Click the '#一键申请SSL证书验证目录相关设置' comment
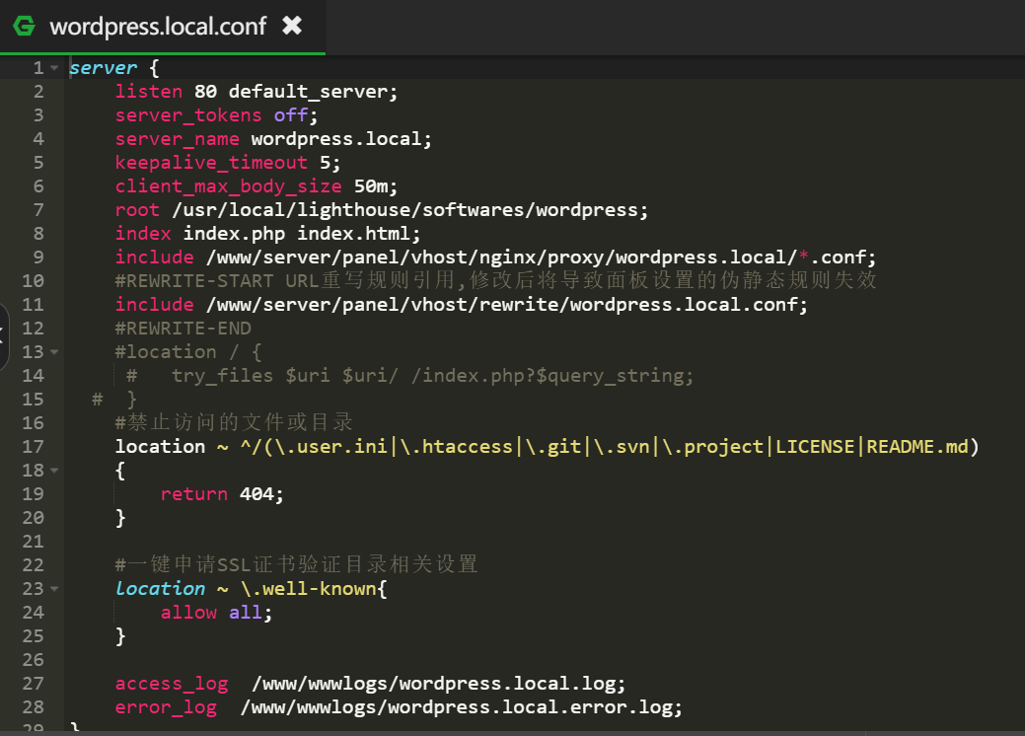Viewport: 1025px width, 736px height. (297, 564)
